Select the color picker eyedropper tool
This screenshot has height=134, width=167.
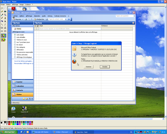tap(2, 15)
